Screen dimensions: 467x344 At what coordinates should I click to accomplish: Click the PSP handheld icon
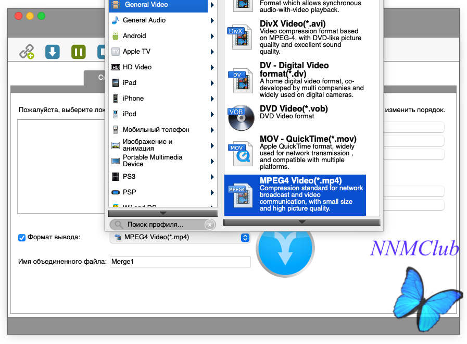(x=116, y=192)
